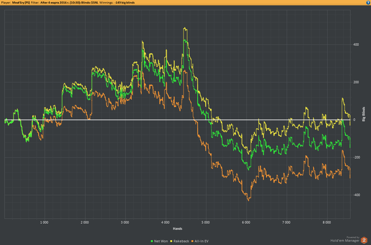Click the Powered by Hold'em Manager text

tap(345, 239)
